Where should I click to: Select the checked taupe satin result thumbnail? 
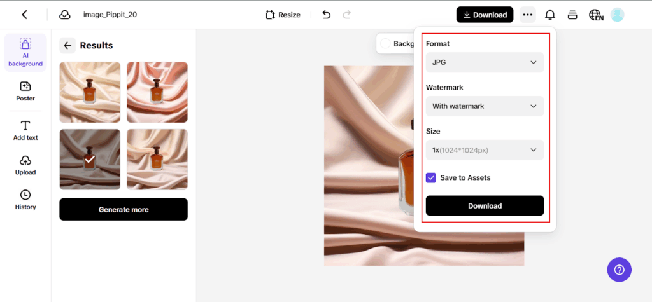pos(90,160)
